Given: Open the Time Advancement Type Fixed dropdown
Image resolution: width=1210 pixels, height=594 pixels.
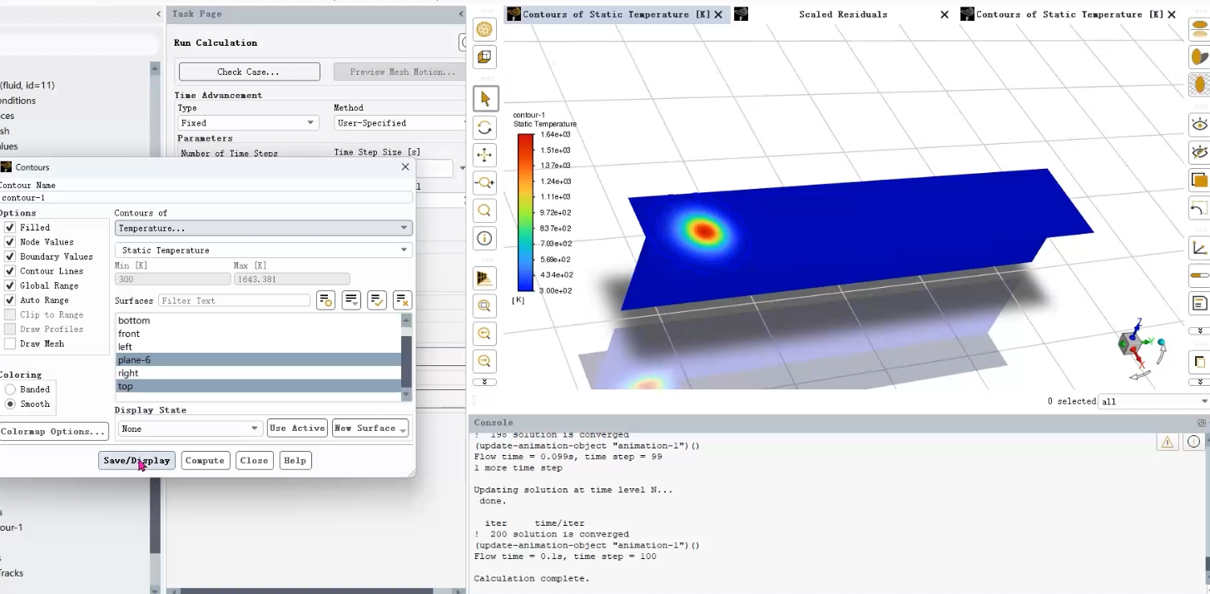Looking at the screenshot, I should pyautogui.click(x=247, y=123).
